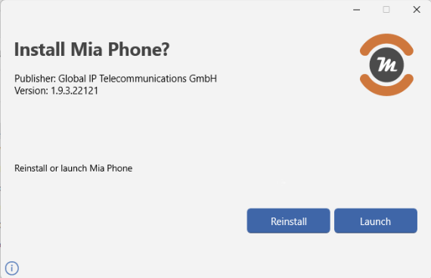Image resolution: width=431 pixels, height=278 pixels.
Task: Click the version number 1.9.3.22121
Action: tap(75, 91)
